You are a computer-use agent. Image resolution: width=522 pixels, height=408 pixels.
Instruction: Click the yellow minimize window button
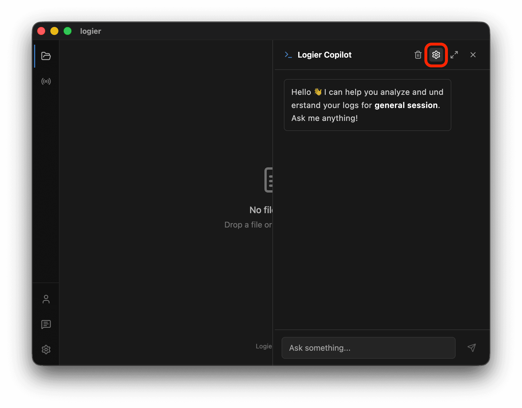click(x=54, y=31)
